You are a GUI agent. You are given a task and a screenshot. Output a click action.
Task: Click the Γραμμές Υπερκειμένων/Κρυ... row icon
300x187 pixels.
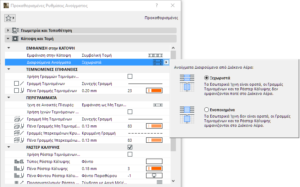(19, 133)
